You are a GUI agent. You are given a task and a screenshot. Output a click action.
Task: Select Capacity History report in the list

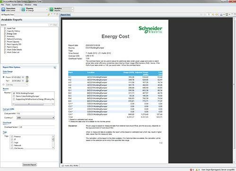(13, 31)
